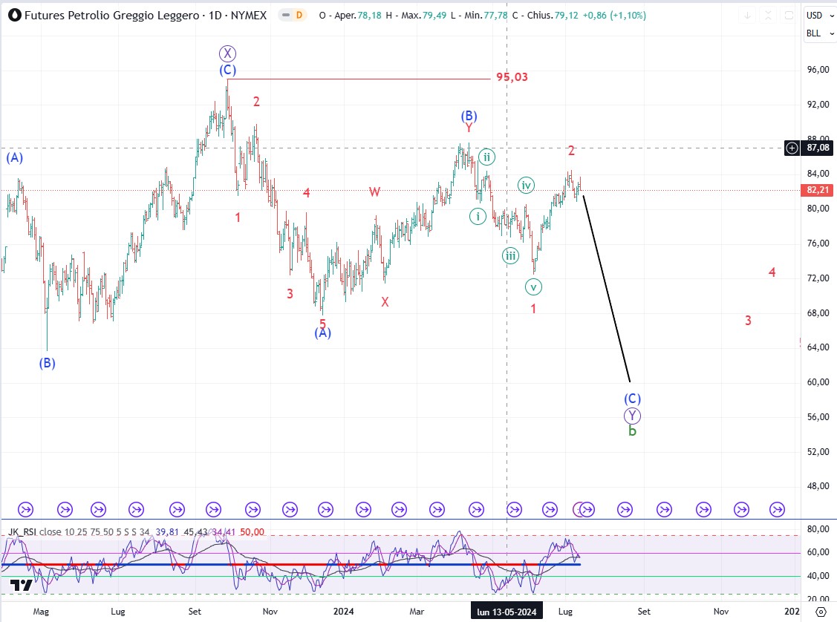Click the JK_RSI indicator legend name
The image size is (837, 622).
coord(22,532)
